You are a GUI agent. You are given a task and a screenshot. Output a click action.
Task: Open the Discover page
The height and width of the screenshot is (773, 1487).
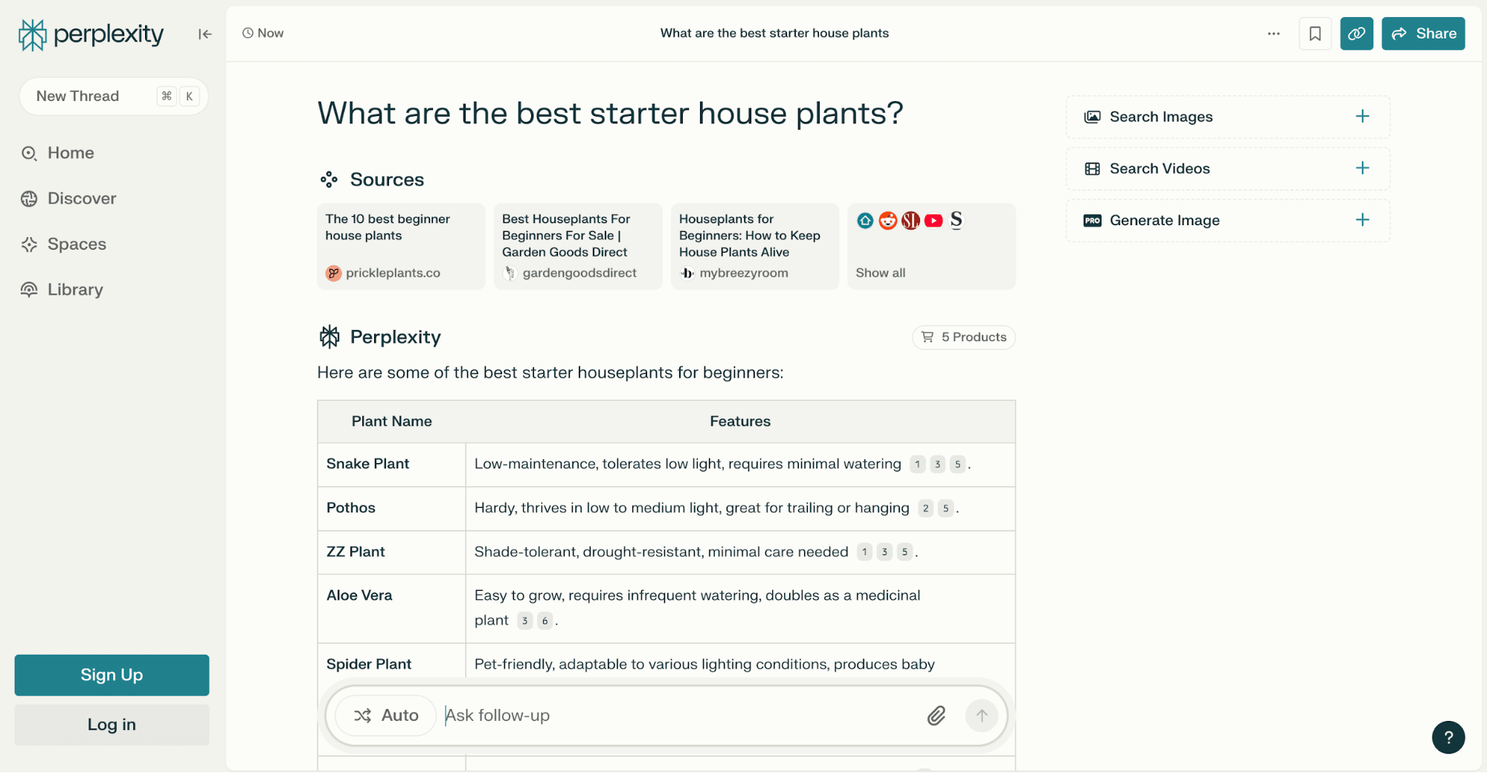click(68, 198)
